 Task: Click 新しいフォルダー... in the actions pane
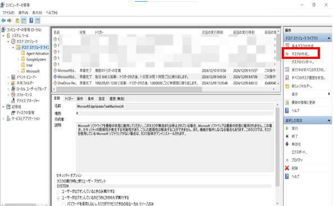tap(302, 86)
